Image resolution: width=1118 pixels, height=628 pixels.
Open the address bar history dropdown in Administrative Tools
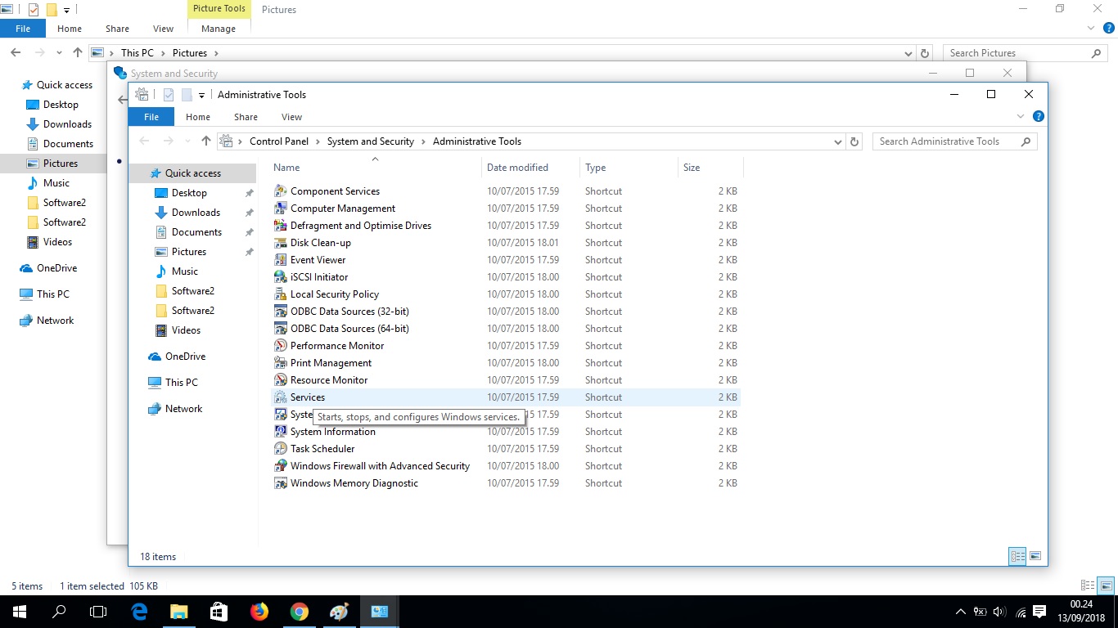pyautogui.click(x=837, y=141)
